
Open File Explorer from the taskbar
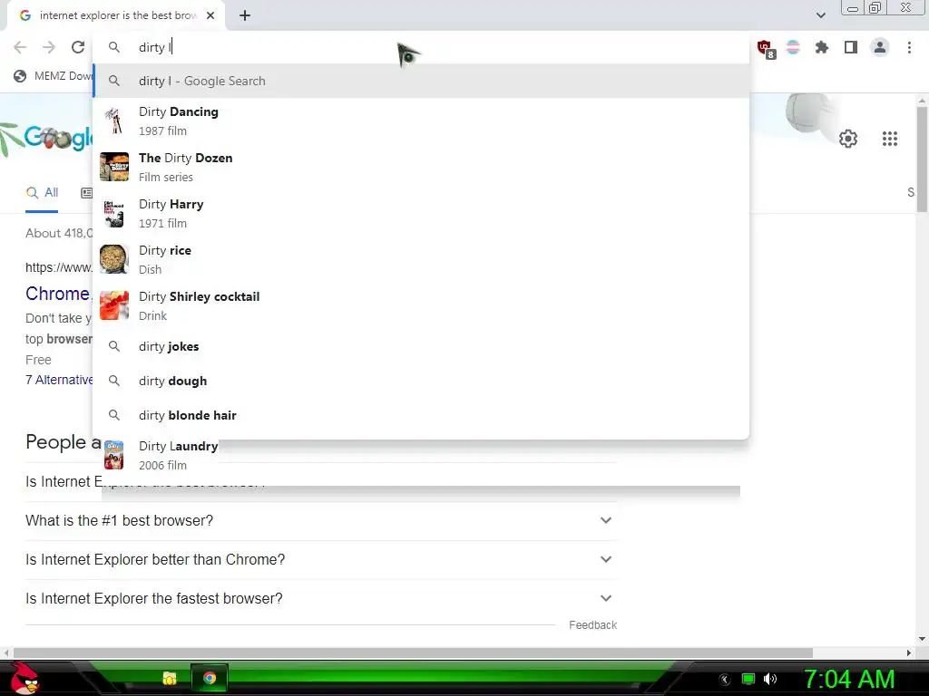coord(170,678)
